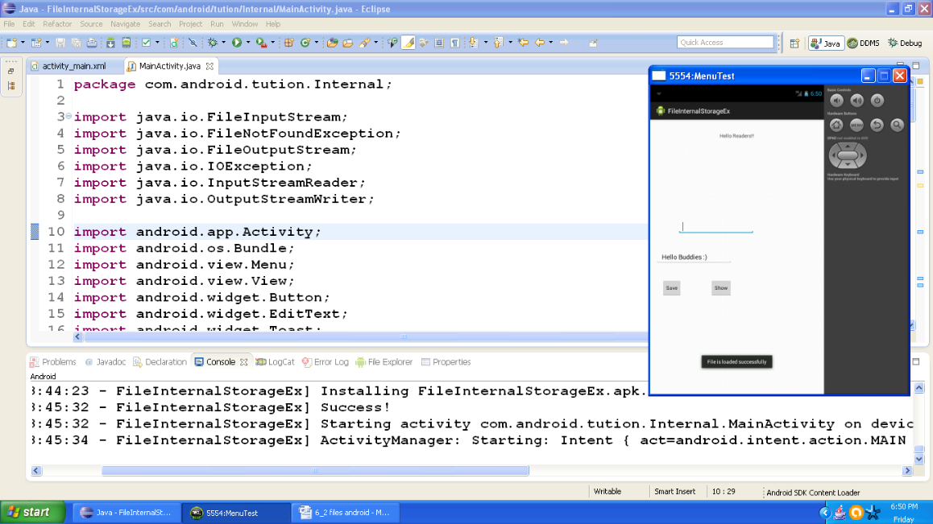
Task: Click the New toolbar icon in Eclipse
Action: click(12, 43)
